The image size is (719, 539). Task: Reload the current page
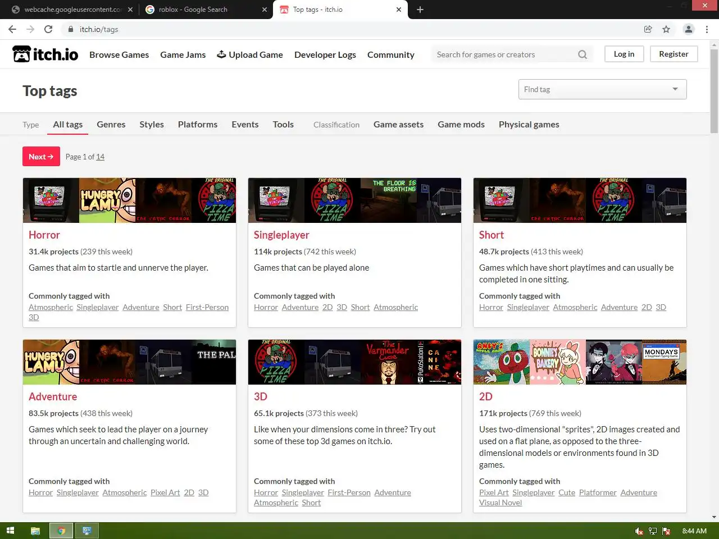pos(48,29)
